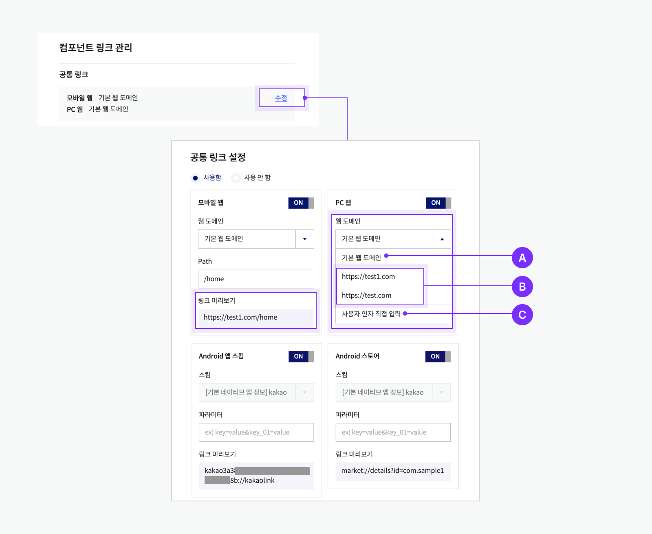Open the Android 스토어 스킴 dropdown
652x534 pixels.
pyautogui.click(x=442, y=392)
